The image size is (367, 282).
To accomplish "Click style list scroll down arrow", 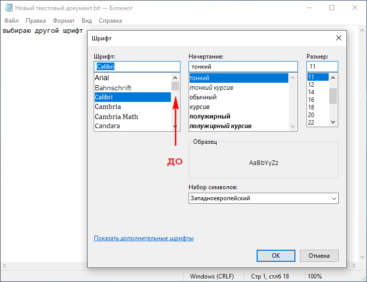I will [x=292, y=127].
